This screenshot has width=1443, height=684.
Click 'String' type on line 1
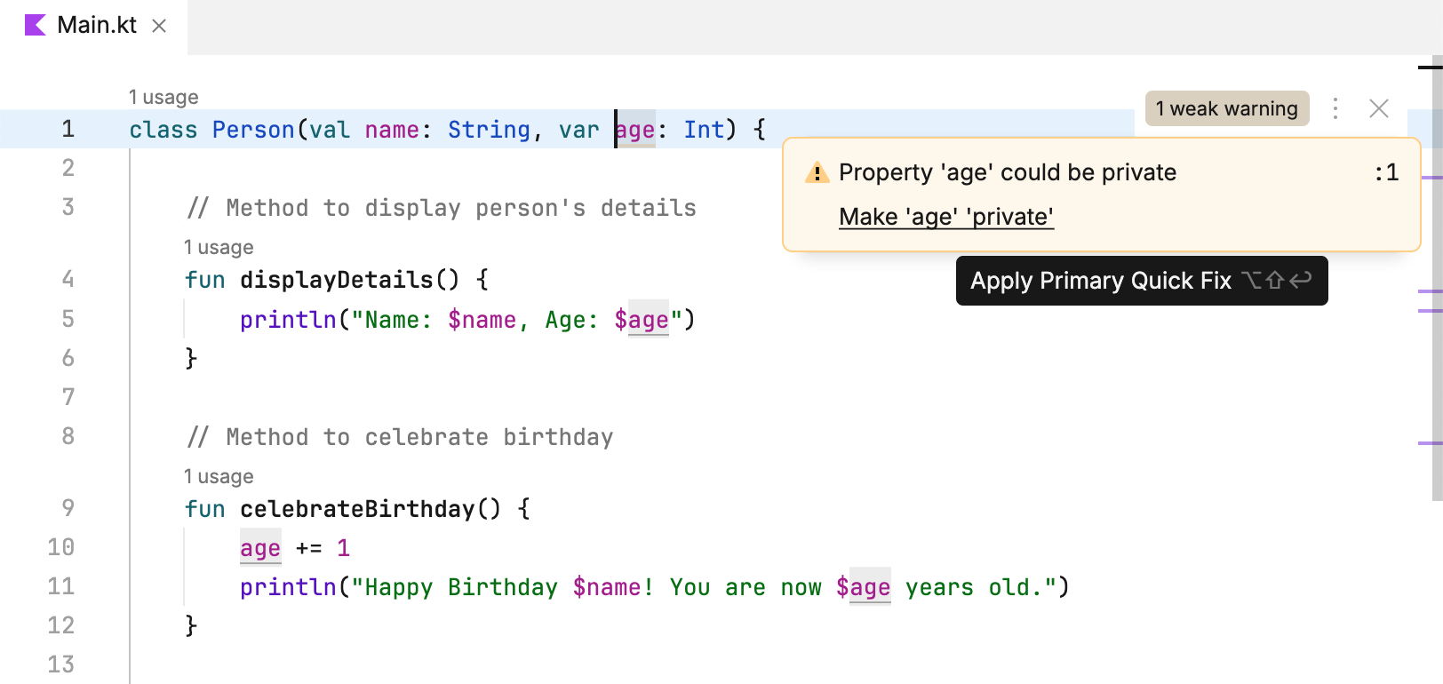[x=489, y=130]
